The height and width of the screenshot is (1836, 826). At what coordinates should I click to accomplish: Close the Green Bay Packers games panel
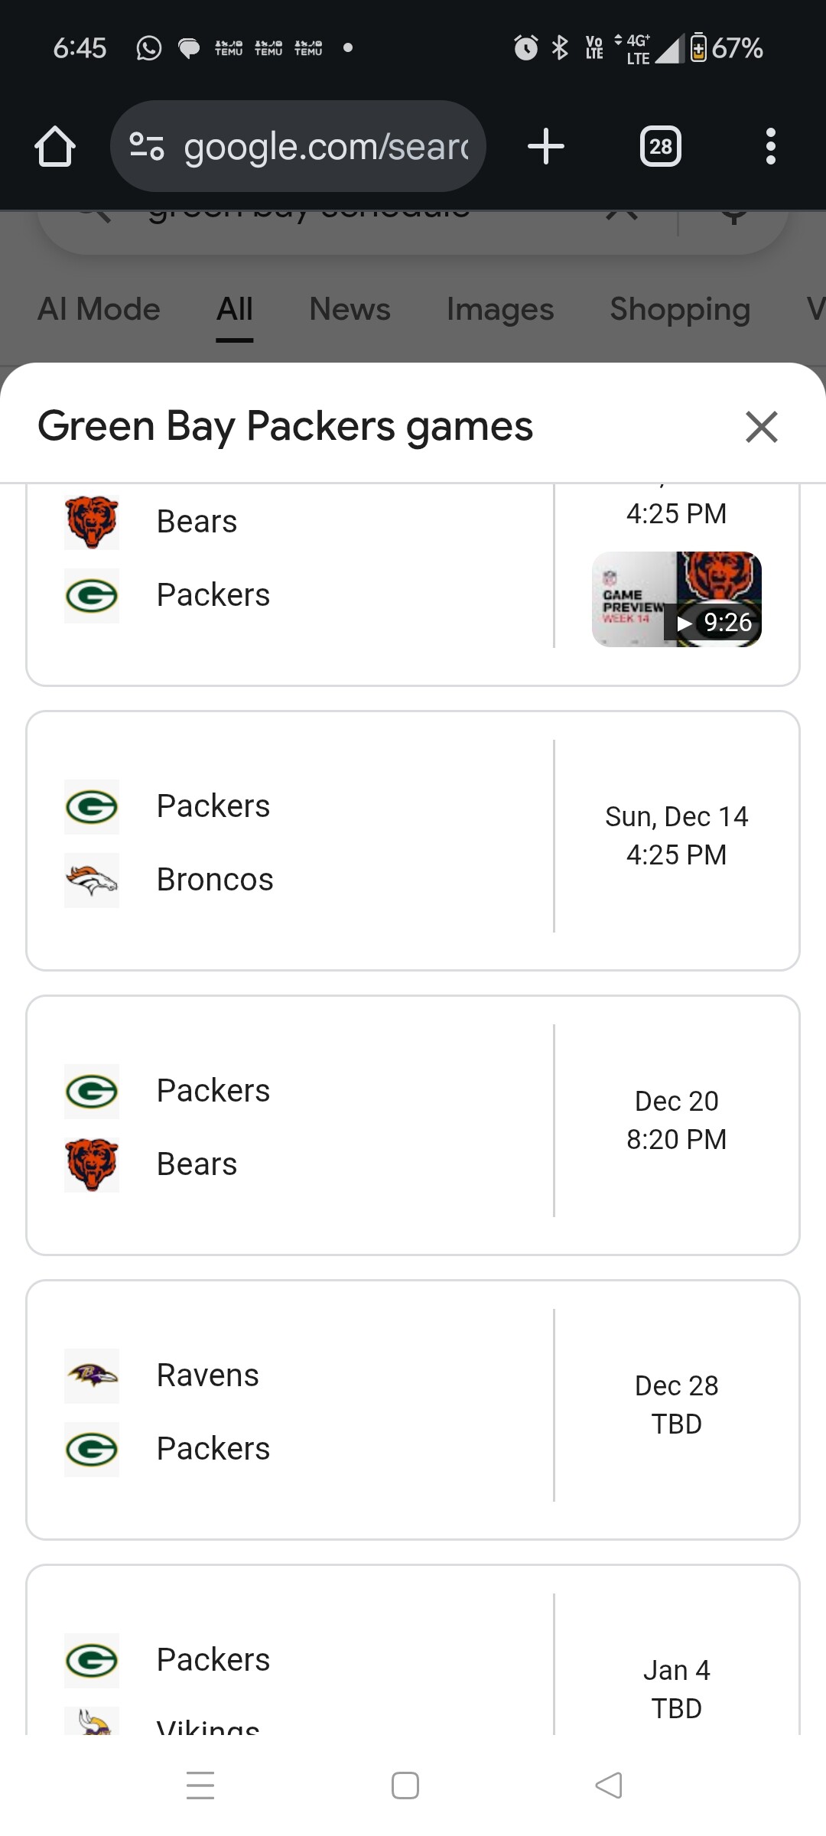(761, 427)
